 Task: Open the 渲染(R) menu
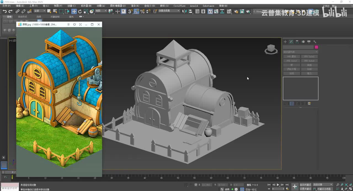click(135, 6)
